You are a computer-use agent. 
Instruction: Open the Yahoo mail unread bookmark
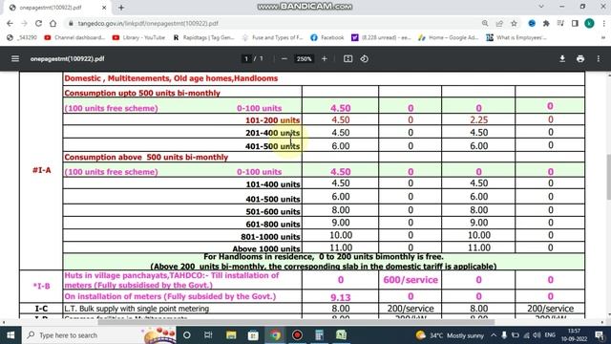382,38
